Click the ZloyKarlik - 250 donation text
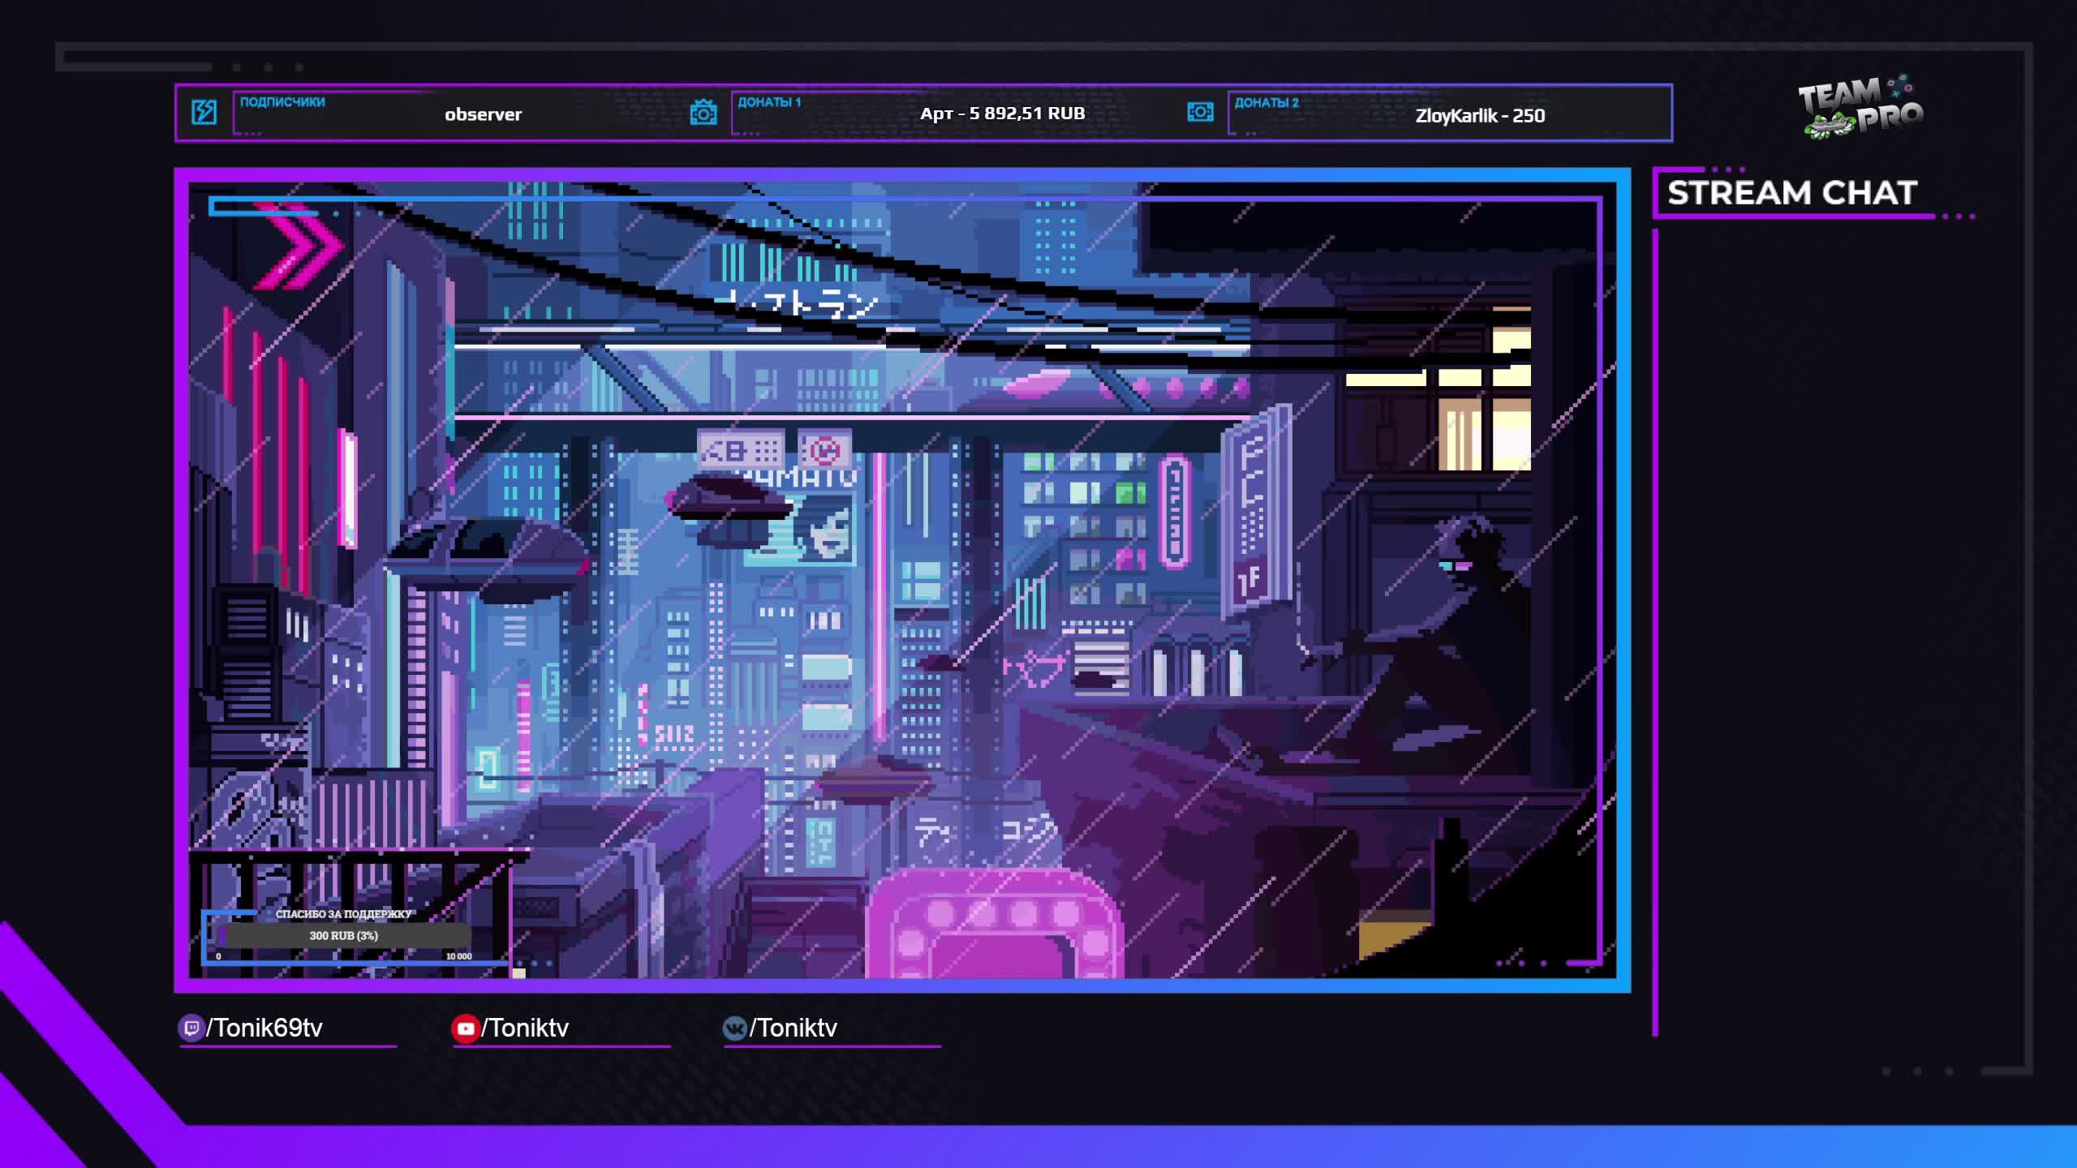The image size is (2077, 1168). pos(1480,116)
